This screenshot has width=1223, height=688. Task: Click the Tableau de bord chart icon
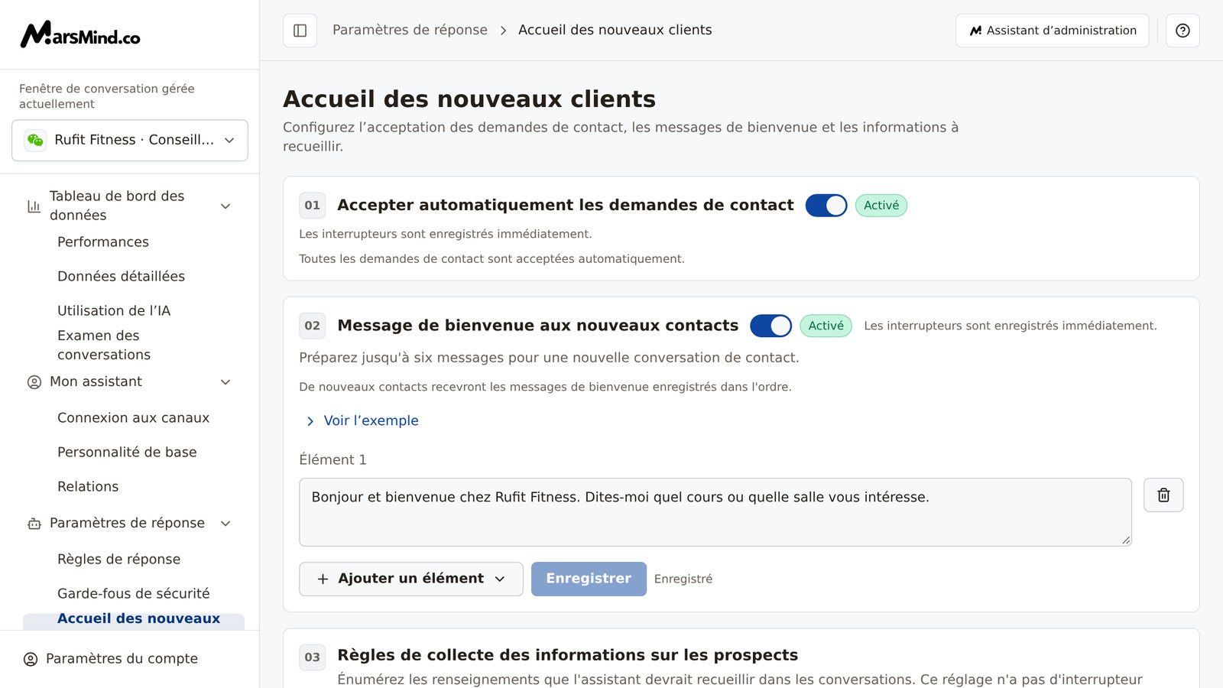pos(34,206)
